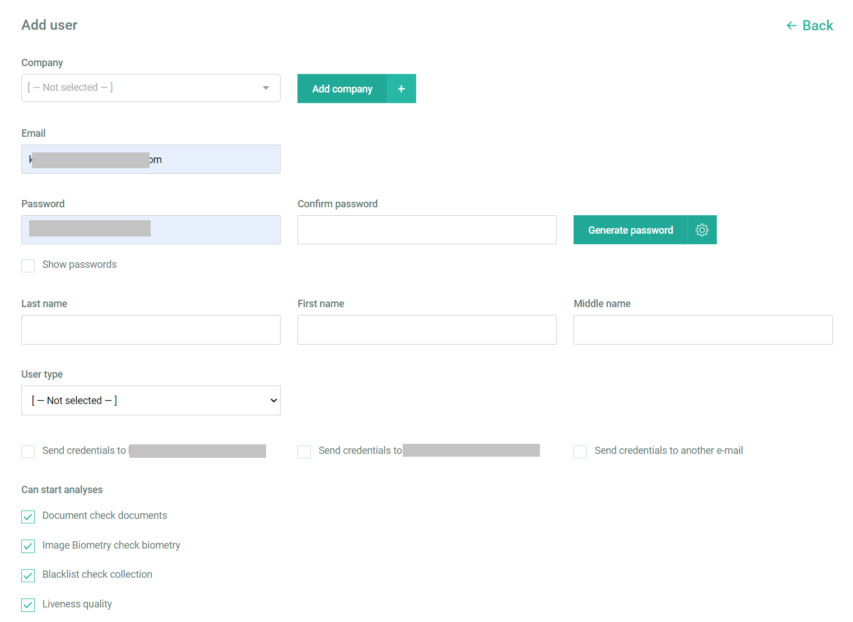Uncheck Image Biometry check biometry
This screenshot has height=622, width=853.
pyautogui.click(x=28, y=546)
